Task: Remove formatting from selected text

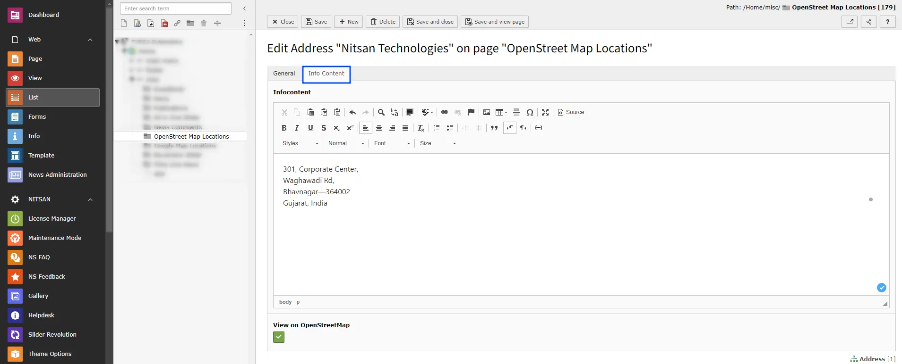Action: click(x=421, y=128)
